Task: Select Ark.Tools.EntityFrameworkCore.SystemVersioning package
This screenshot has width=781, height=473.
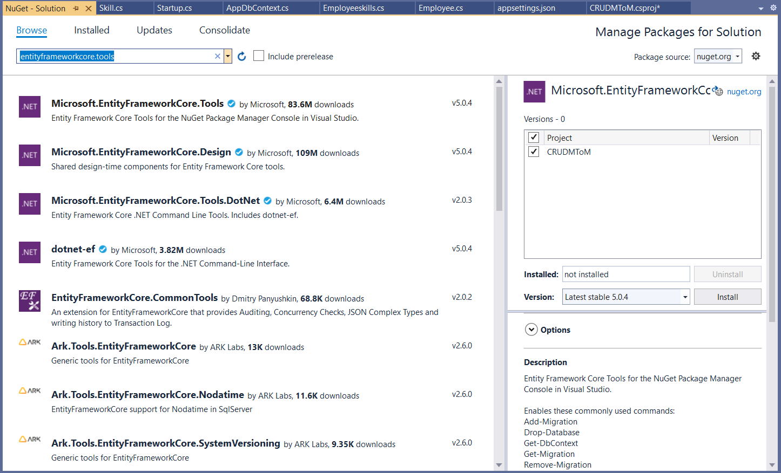Action: (x=248, y=449)
